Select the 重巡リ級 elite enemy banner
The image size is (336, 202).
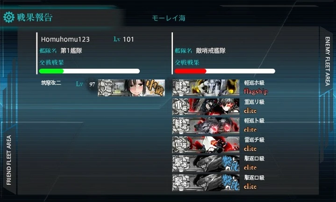206,107
